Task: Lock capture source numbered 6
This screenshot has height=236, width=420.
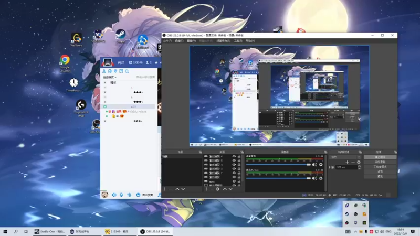Action: (239, 156)
